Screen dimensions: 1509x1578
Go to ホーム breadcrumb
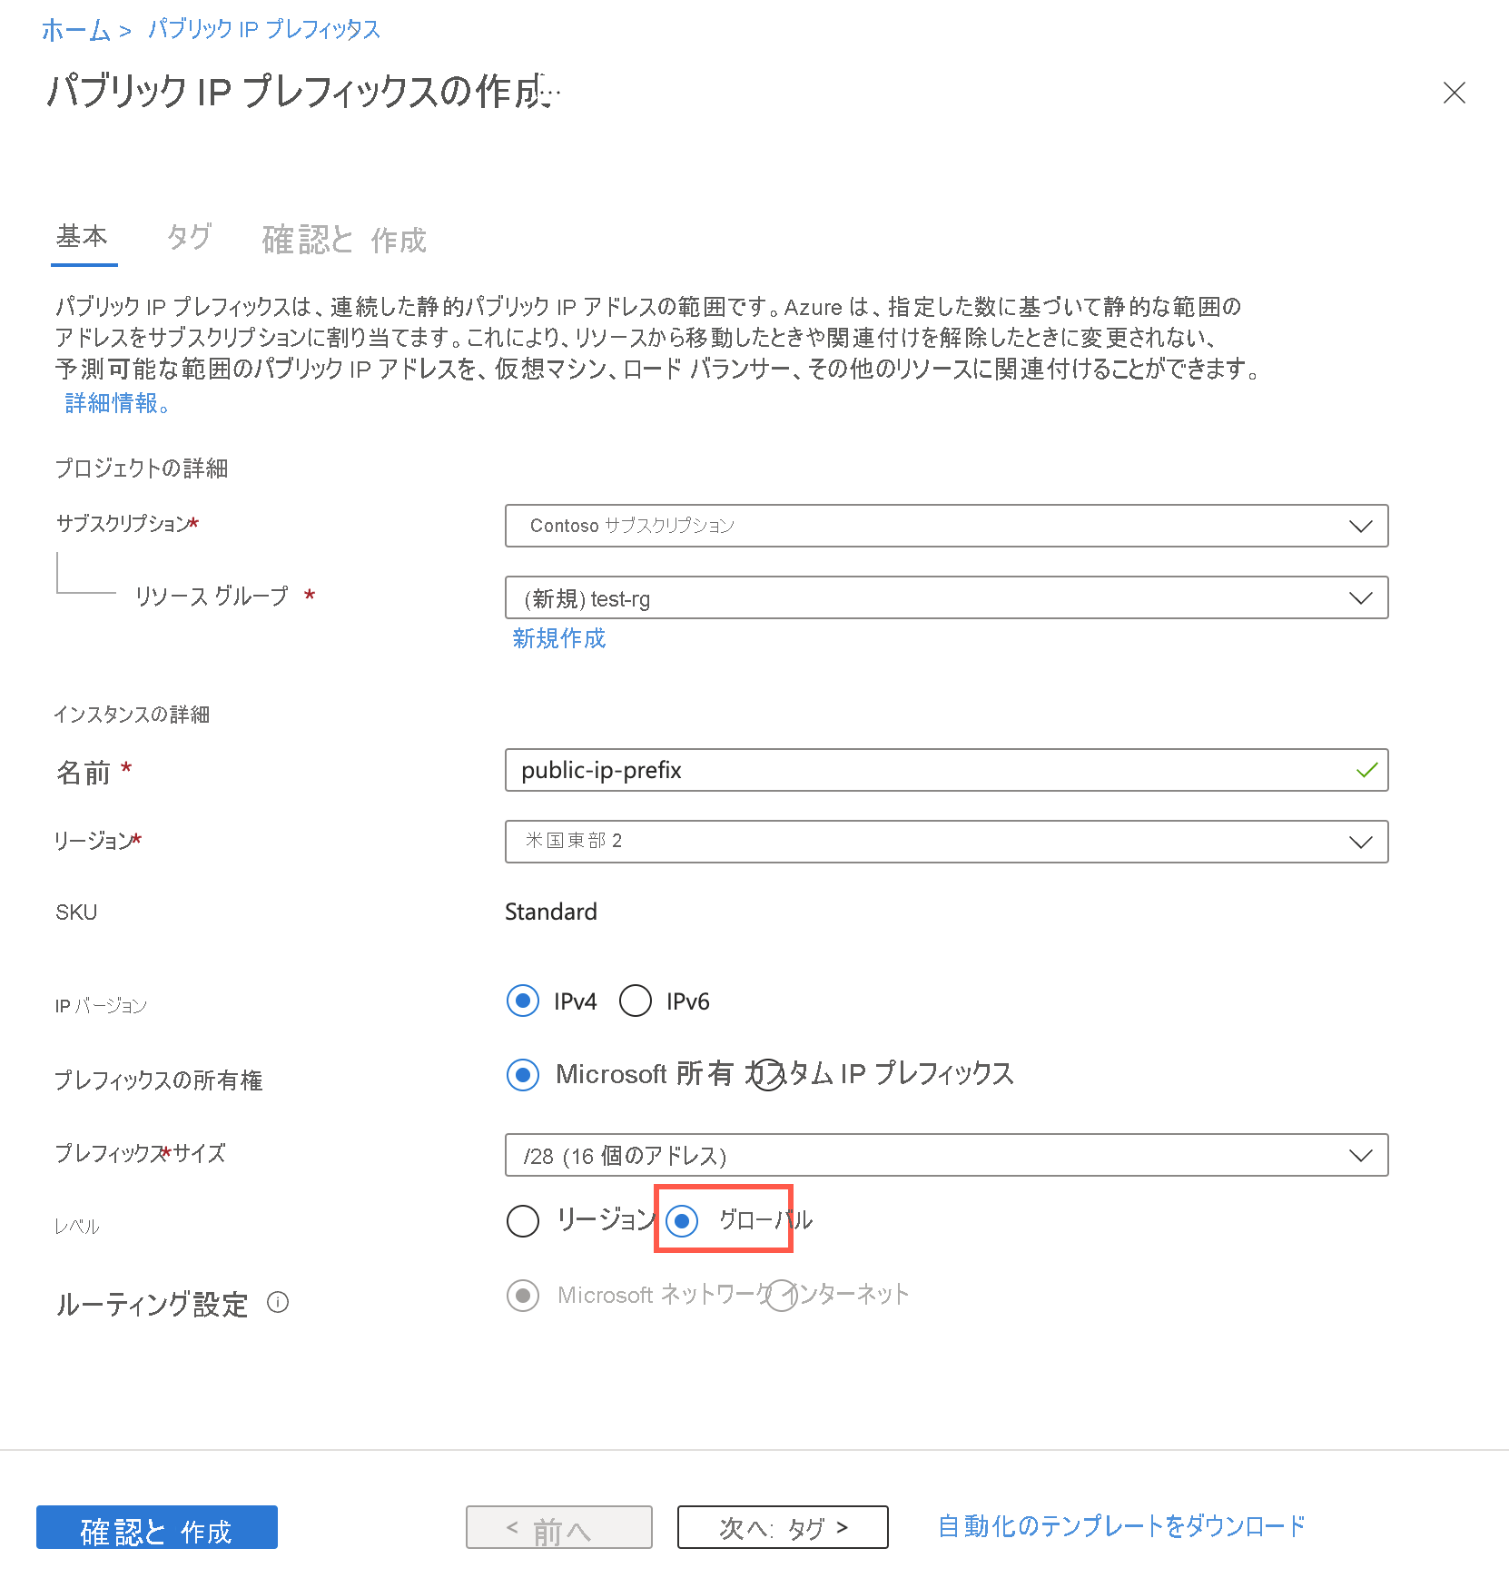pos(75,30)
